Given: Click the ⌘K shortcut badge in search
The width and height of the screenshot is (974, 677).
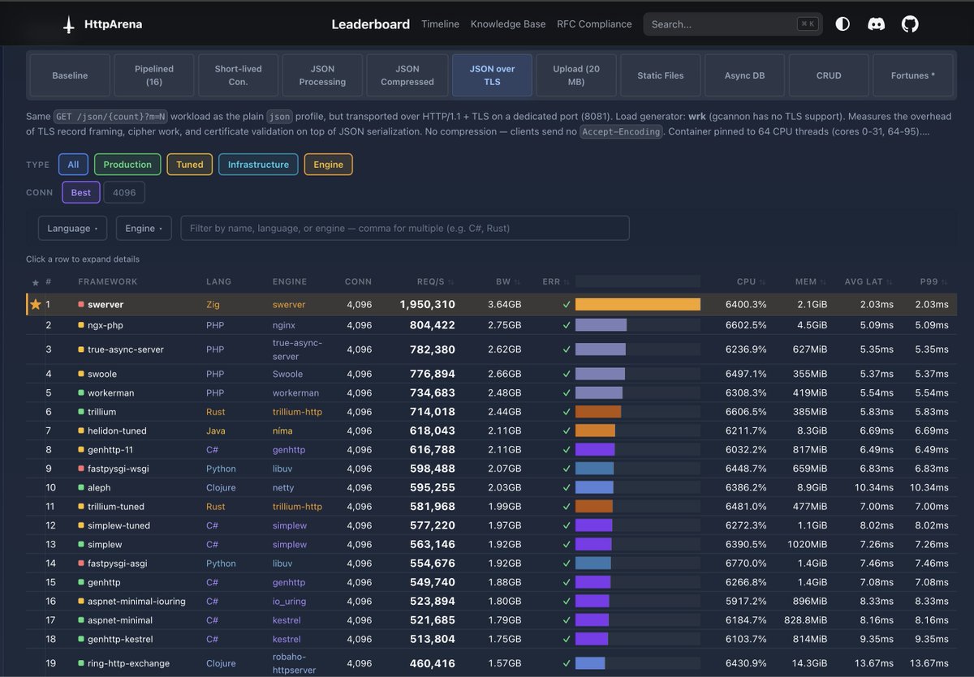Looking at the screenshot, I should 808,24.
